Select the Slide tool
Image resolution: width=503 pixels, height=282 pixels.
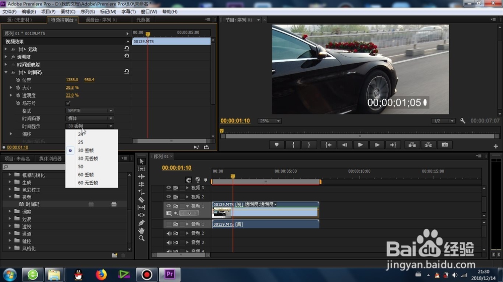tap(141, 215)
